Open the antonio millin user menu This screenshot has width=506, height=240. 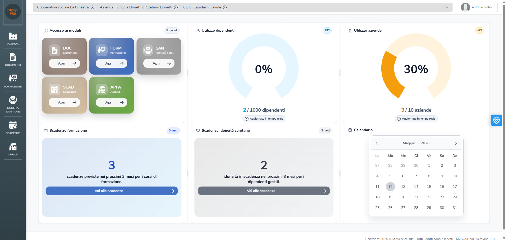(x=476, y=7)
